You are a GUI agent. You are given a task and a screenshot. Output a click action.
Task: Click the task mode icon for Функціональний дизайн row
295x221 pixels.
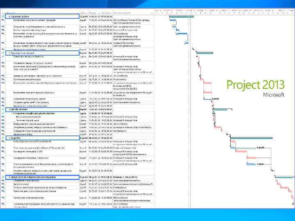click(x=3, y=117)
